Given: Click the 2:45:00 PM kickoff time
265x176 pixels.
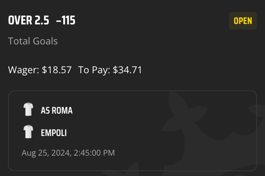Looking at the screenshot, I should click(x=94, y=153).
